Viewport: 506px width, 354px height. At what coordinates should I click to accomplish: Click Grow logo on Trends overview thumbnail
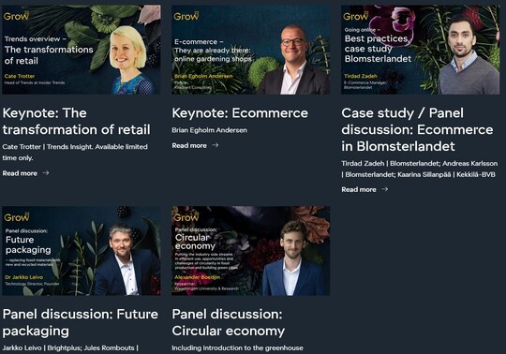coord(16,16)
